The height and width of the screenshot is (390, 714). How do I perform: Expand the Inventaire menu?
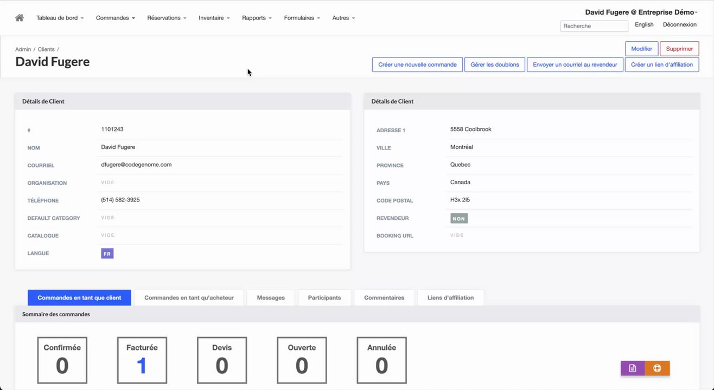click(214, 18)
